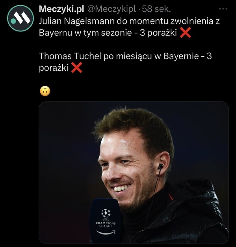Click 'CHAMPIONS LEAGUE' text on the microphone

tap(106, 225)
